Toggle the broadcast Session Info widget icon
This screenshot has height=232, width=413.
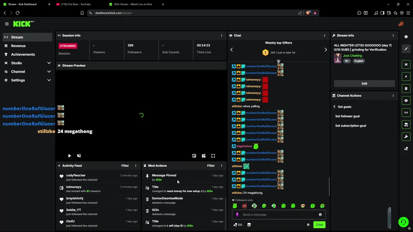pyautogui.click(x=406, y=112)
